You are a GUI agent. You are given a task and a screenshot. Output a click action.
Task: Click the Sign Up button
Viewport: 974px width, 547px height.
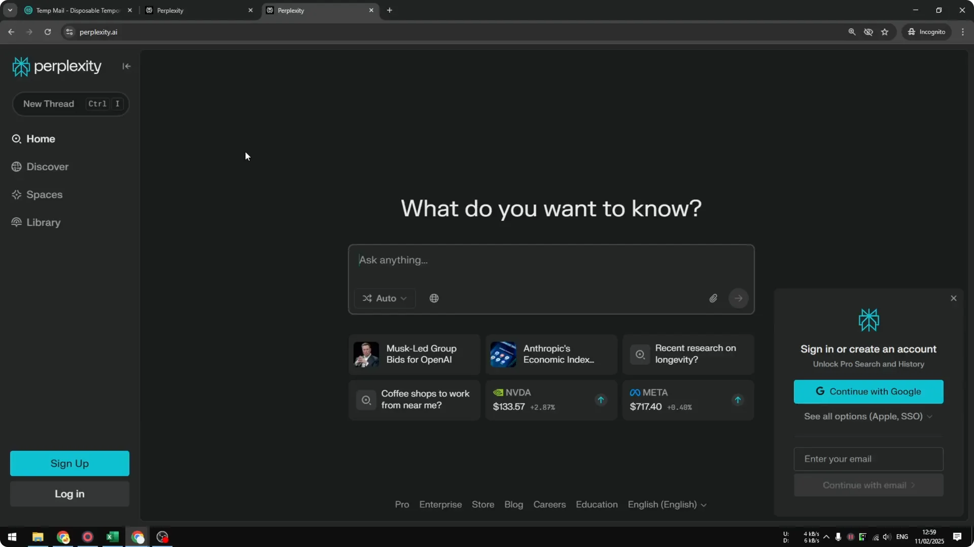pos(69,463)
